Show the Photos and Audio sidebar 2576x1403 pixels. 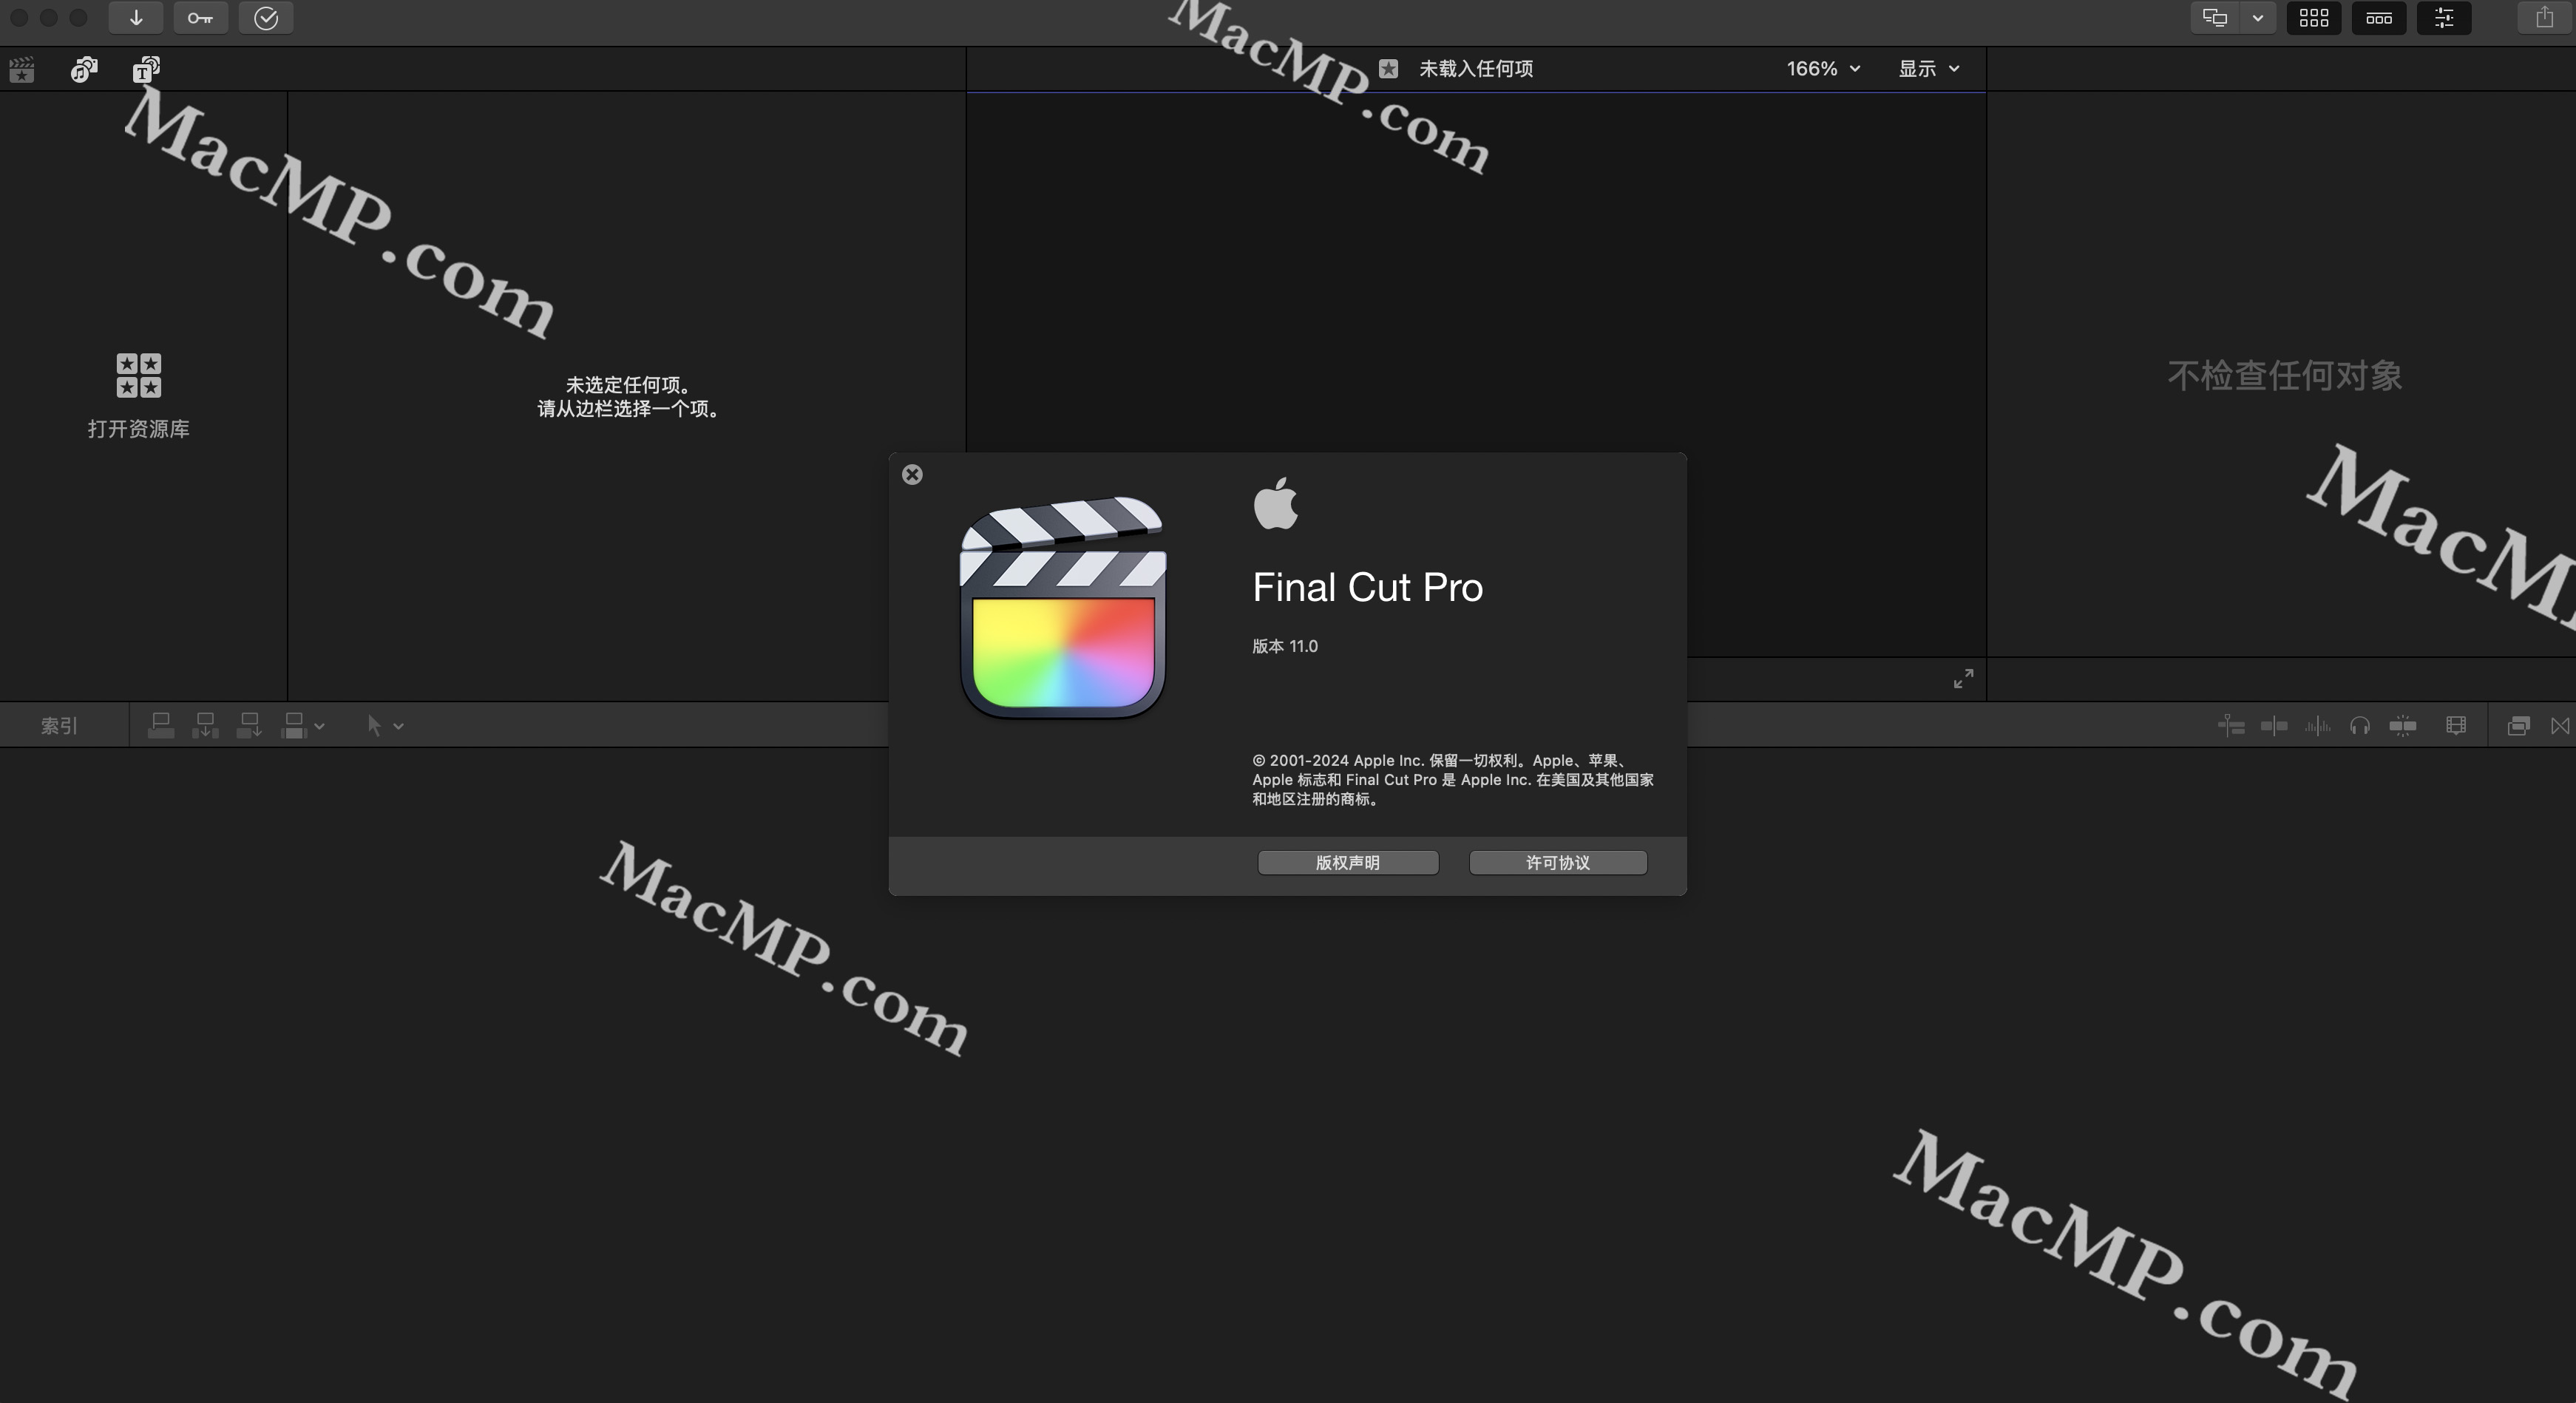[84, 70]
